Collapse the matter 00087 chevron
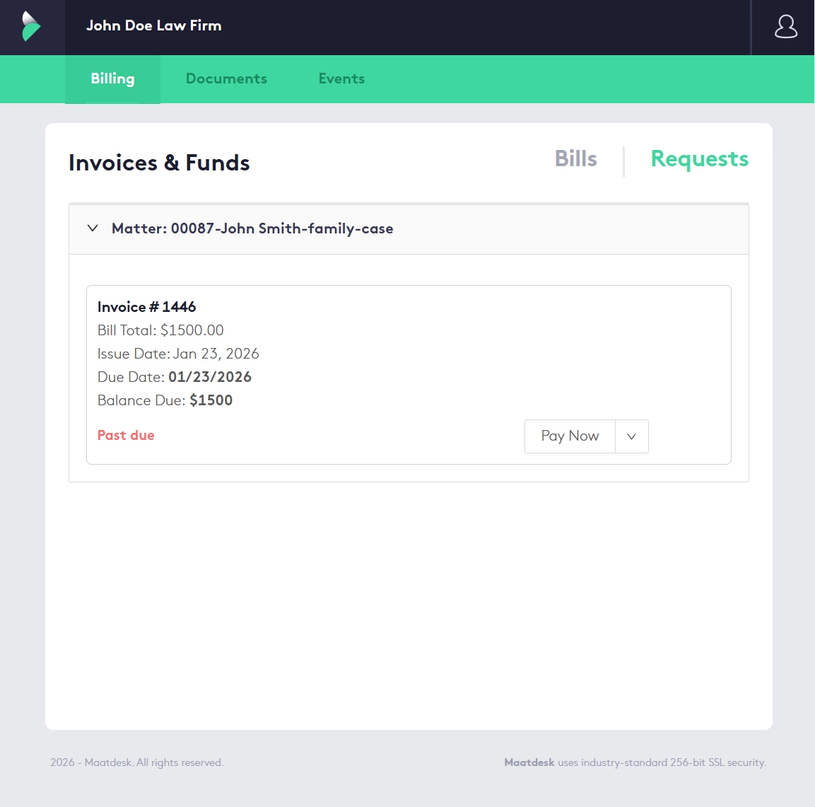Image resolution: width=815 pixels, height=807 pixels. coord(93,228)
